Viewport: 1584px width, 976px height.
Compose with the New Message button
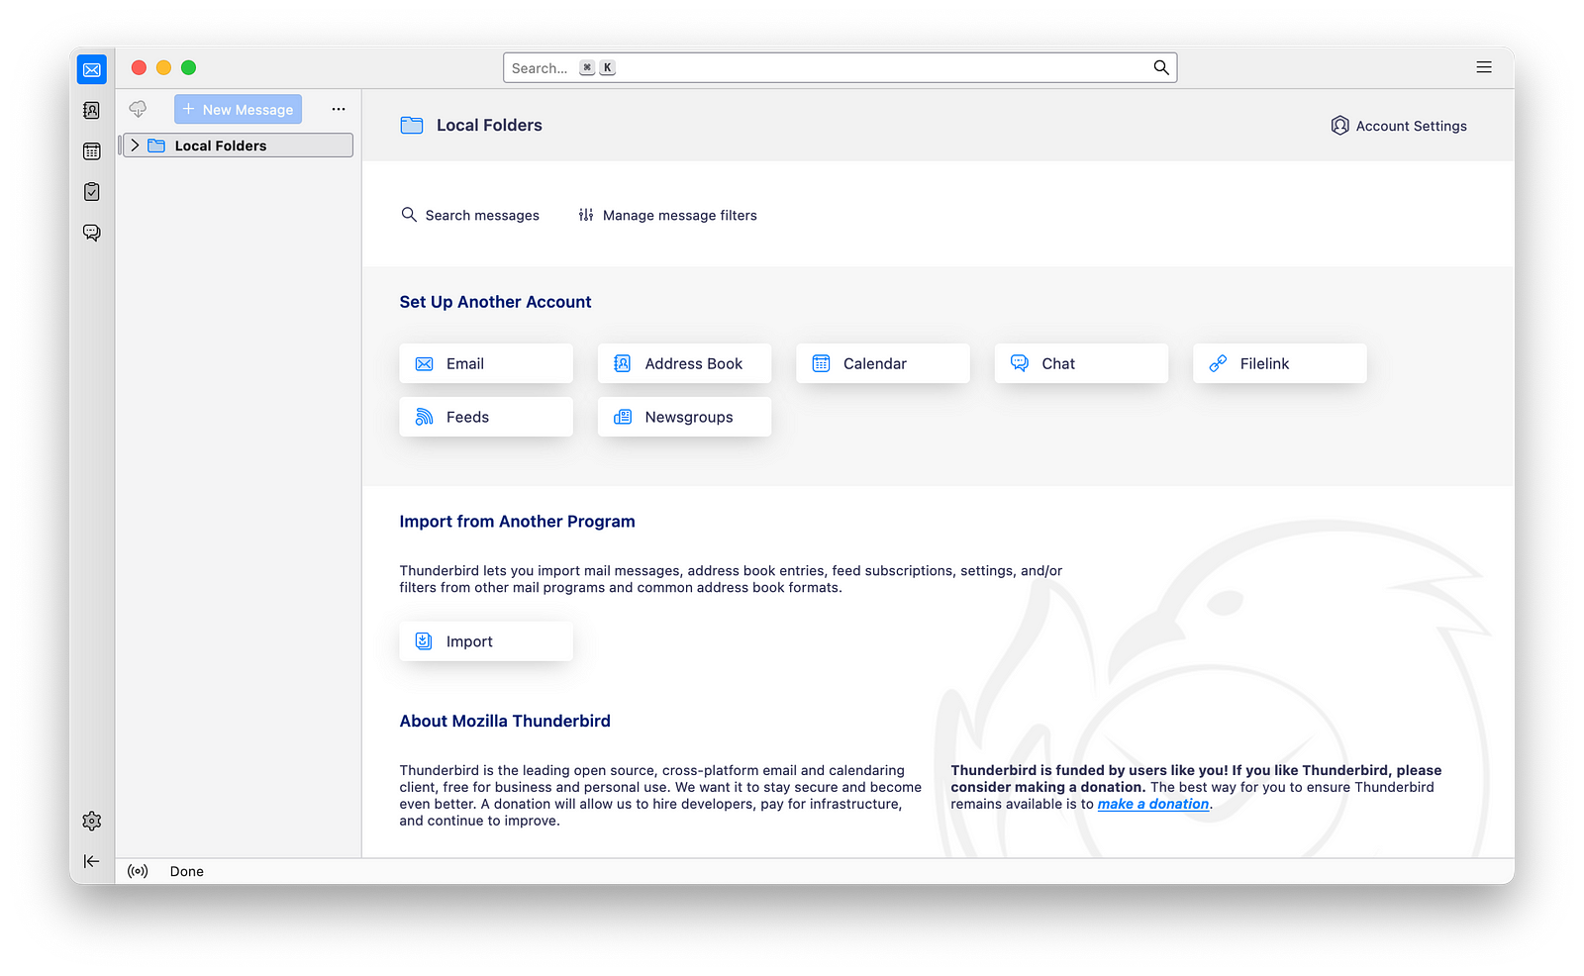click(x=238, y=109)
